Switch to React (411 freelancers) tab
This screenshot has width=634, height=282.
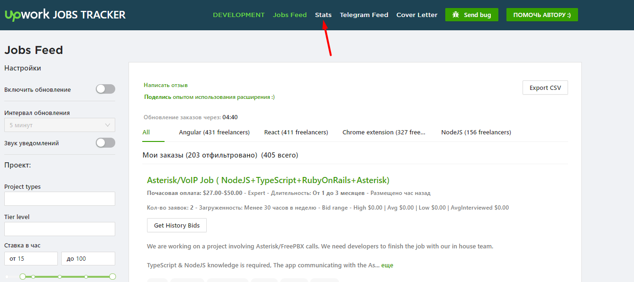click(296, 132)
